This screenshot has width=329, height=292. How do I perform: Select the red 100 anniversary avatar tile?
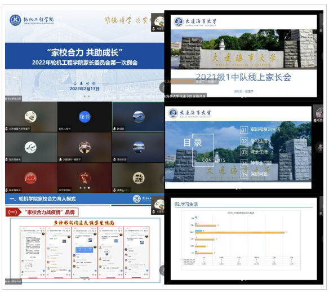(30, 178)
